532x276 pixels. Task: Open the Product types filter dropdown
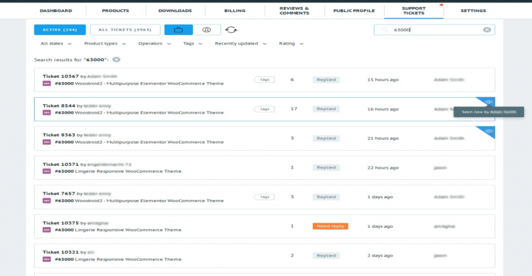104,44
